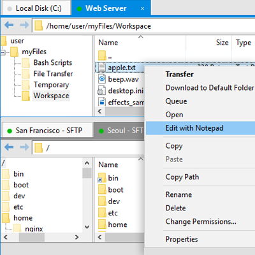Click the apple.txt text file icon
Image resolution: width=255 pixels, height=255 pixels.
pyautogui.click(x=101, y=68)
